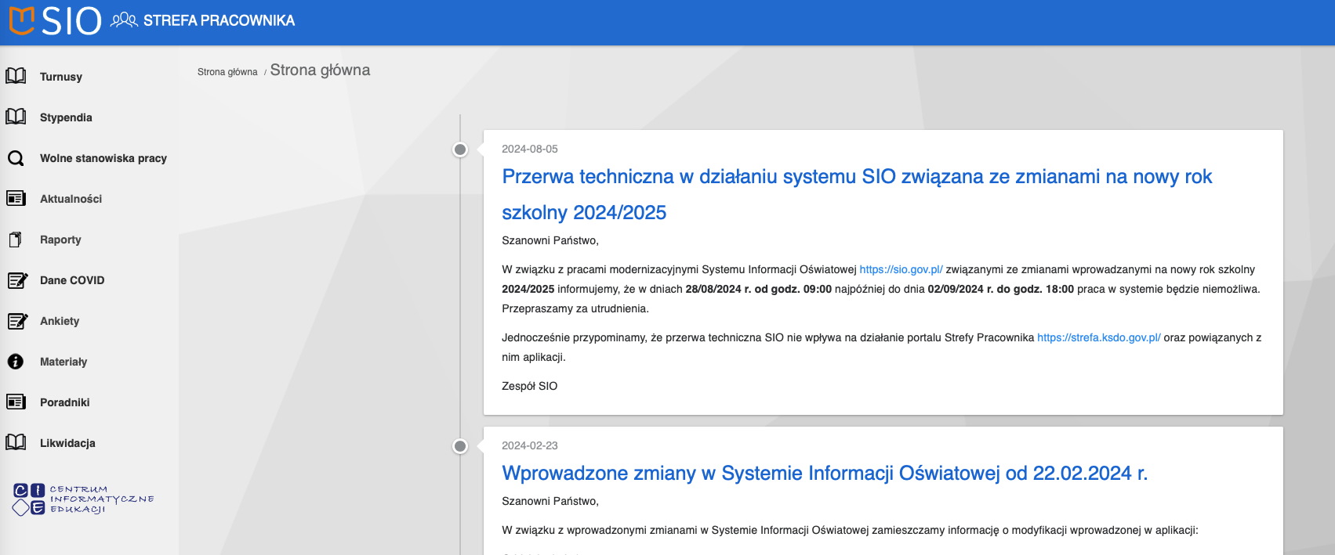Viewport: 1335px width, 555px height.
Task: Click the Strefa Pracownika header title
Action: pyautogui.click(x=219, y=20)
